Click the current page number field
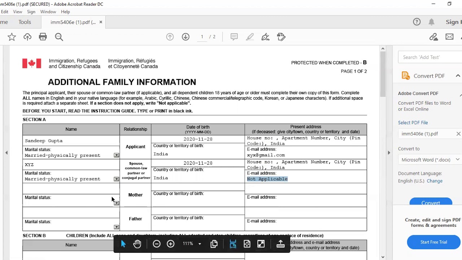462x260 pixels. 202,37
